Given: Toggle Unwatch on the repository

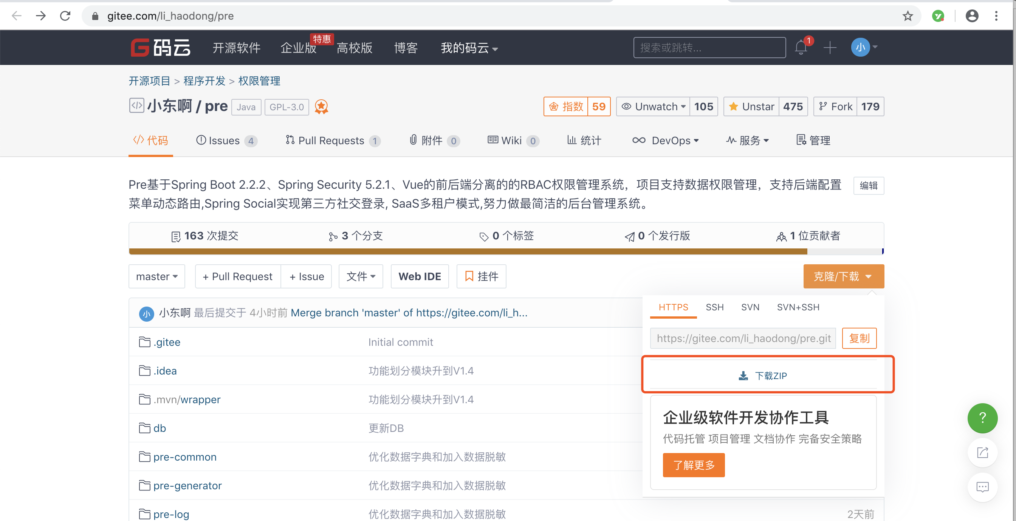Looking at the screenshot, I should [x=653, y=106].
